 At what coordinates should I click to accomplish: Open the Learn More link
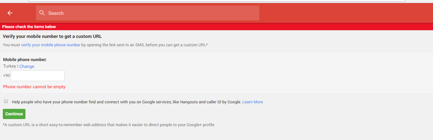click(x=252, y=102)
